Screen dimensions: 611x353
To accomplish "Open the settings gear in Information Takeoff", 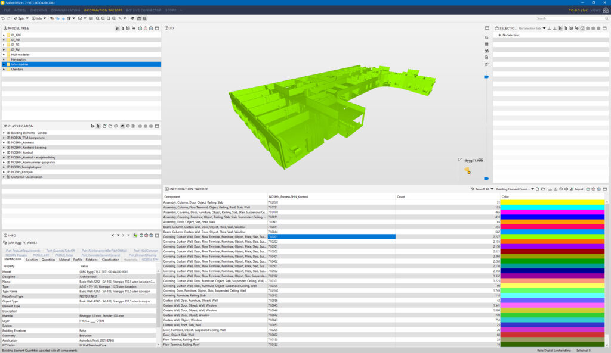I will [x=567, y=189].
